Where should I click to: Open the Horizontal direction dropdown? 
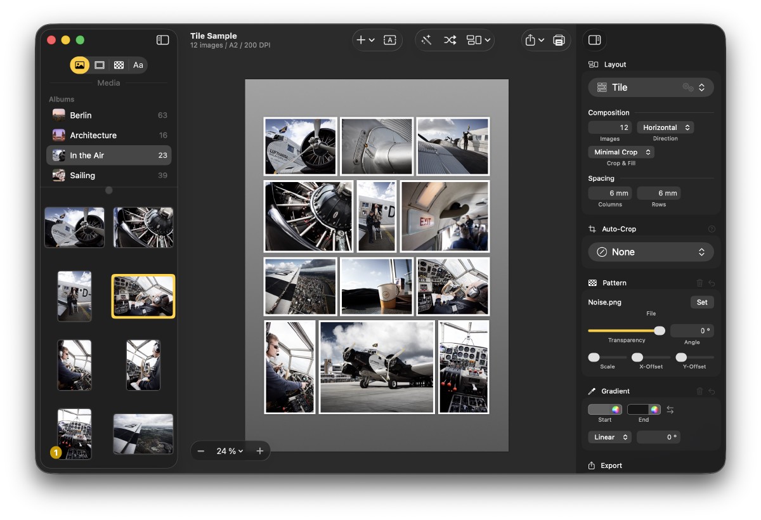[665, 127]
